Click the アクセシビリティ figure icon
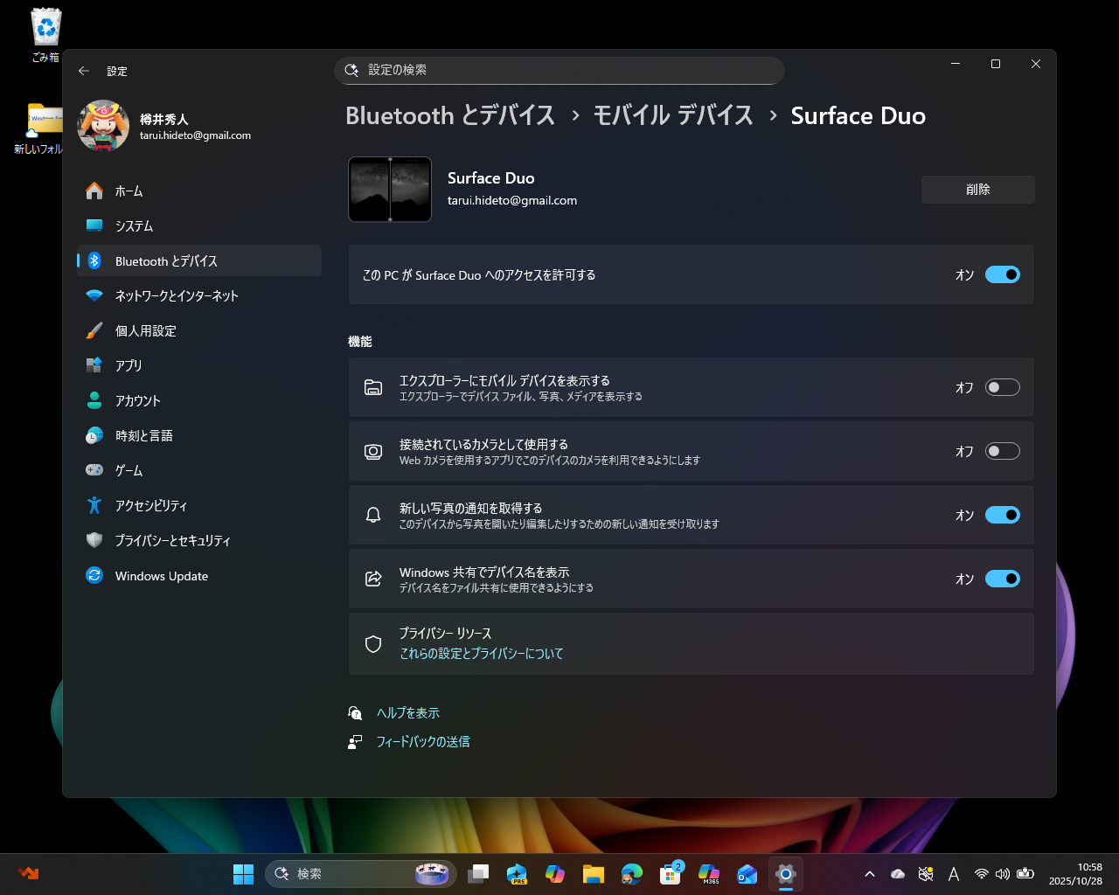1119x895 pixels. (94, 505)
